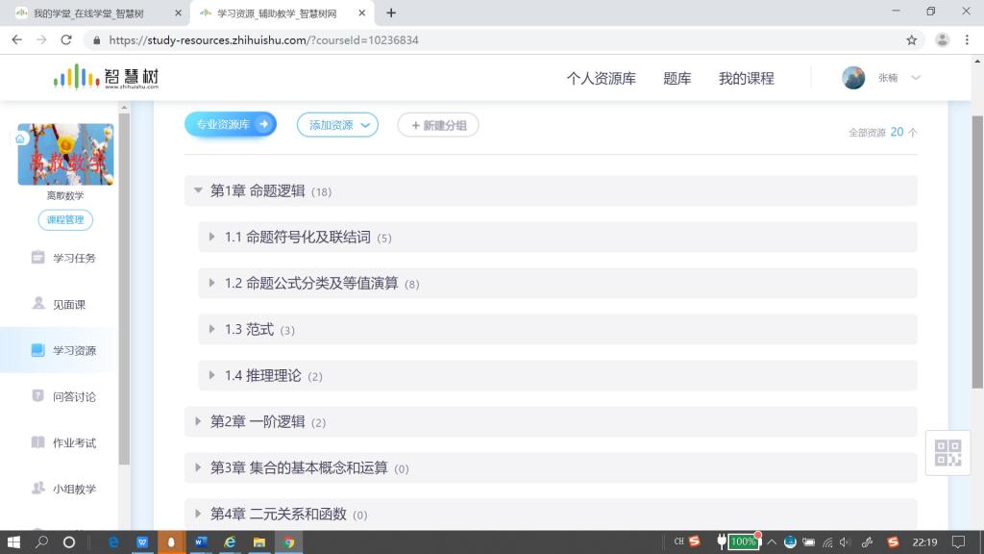Open the user menu next to 张楠

click(x=915, y=78)
